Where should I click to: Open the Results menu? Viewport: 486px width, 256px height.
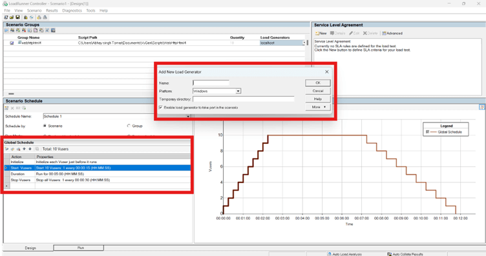(x=52, y=10)
